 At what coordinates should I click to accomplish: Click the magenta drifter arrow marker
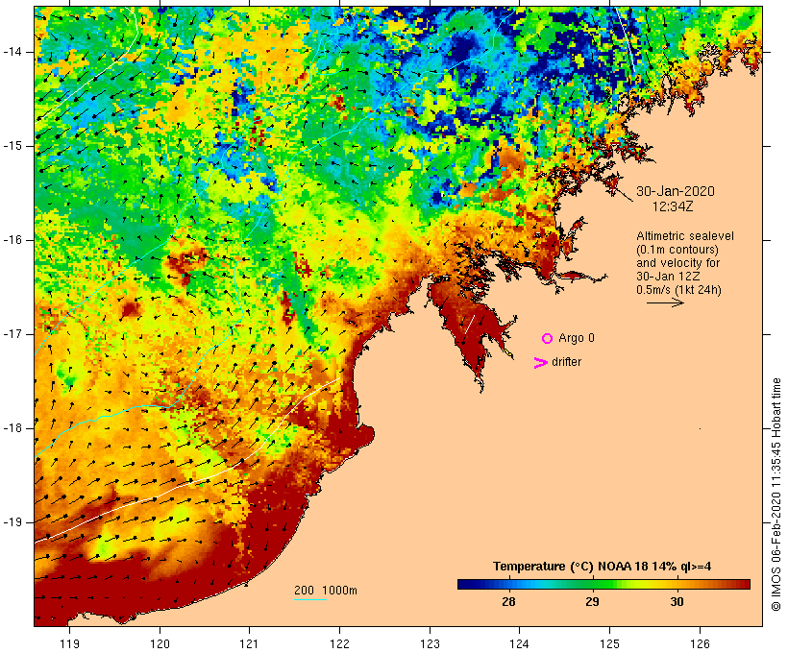coord(540,363)
